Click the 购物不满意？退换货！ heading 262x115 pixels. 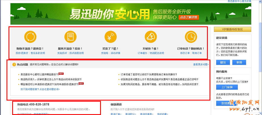pos(30,49)
